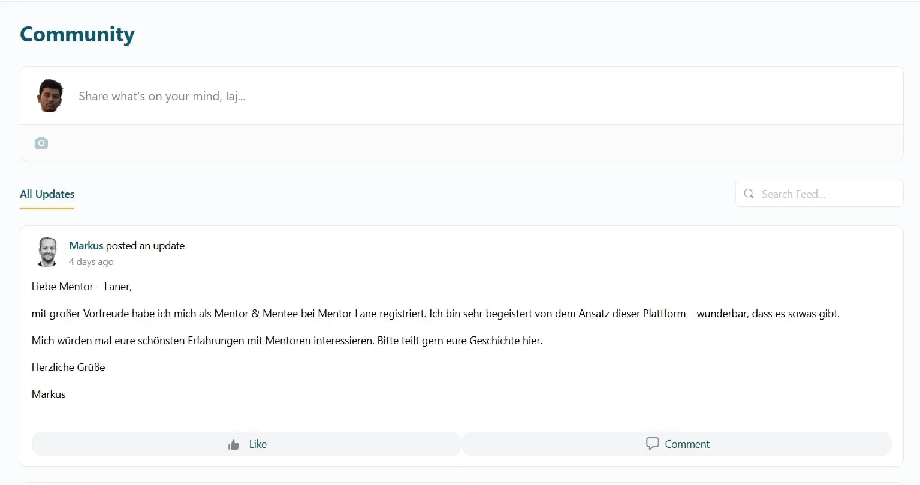920x485 pixels.
Task: Select the All Updates tab
Action: click(47, 194)
